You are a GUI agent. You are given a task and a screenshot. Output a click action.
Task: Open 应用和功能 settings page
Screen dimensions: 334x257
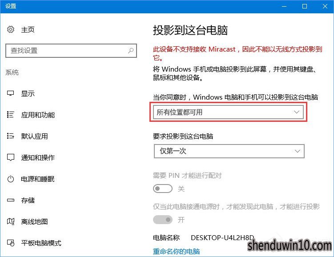(38, 115)
